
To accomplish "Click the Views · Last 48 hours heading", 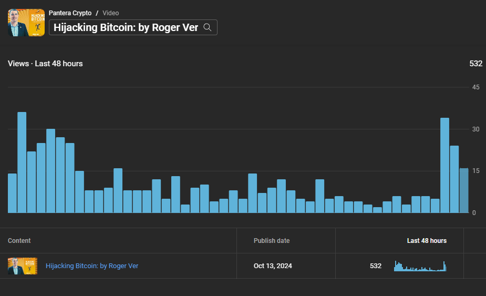I will (x=45, y=64).
